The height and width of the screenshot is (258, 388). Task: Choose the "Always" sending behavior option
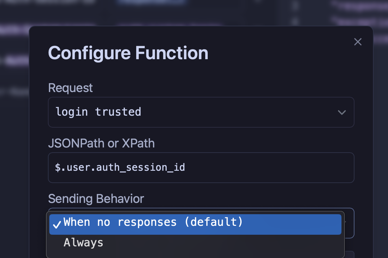click(195, 243)
